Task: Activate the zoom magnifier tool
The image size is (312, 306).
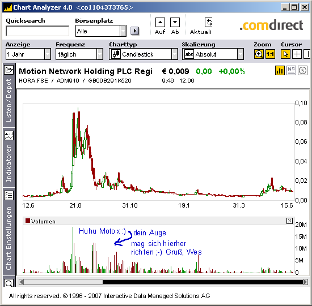Action: pos(259,54)
